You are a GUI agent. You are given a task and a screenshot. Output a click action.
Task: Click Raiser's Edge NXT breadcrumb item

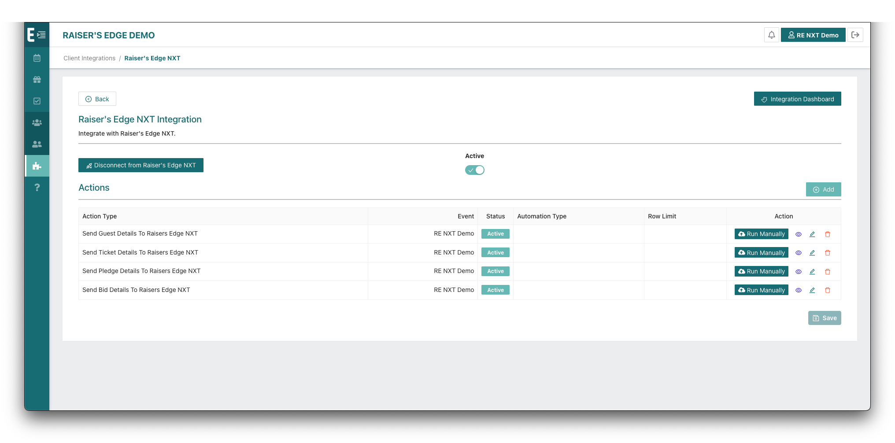click(152, 58)
